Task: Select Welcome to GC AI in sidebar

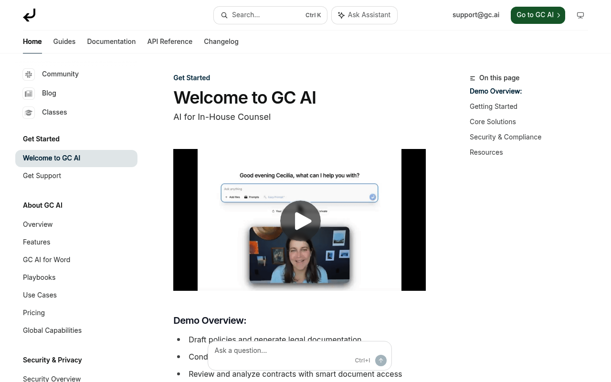Action: point(76,159)
